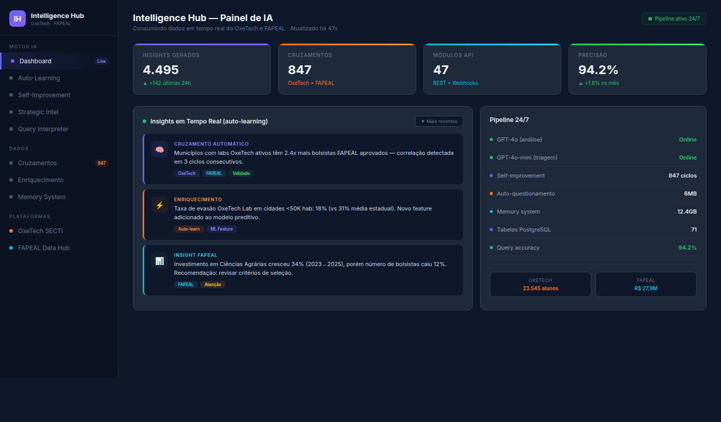Open the Query Interpreter page
Image resolution: width=721 pixels, height=422 pixels.
coord(43,129)
